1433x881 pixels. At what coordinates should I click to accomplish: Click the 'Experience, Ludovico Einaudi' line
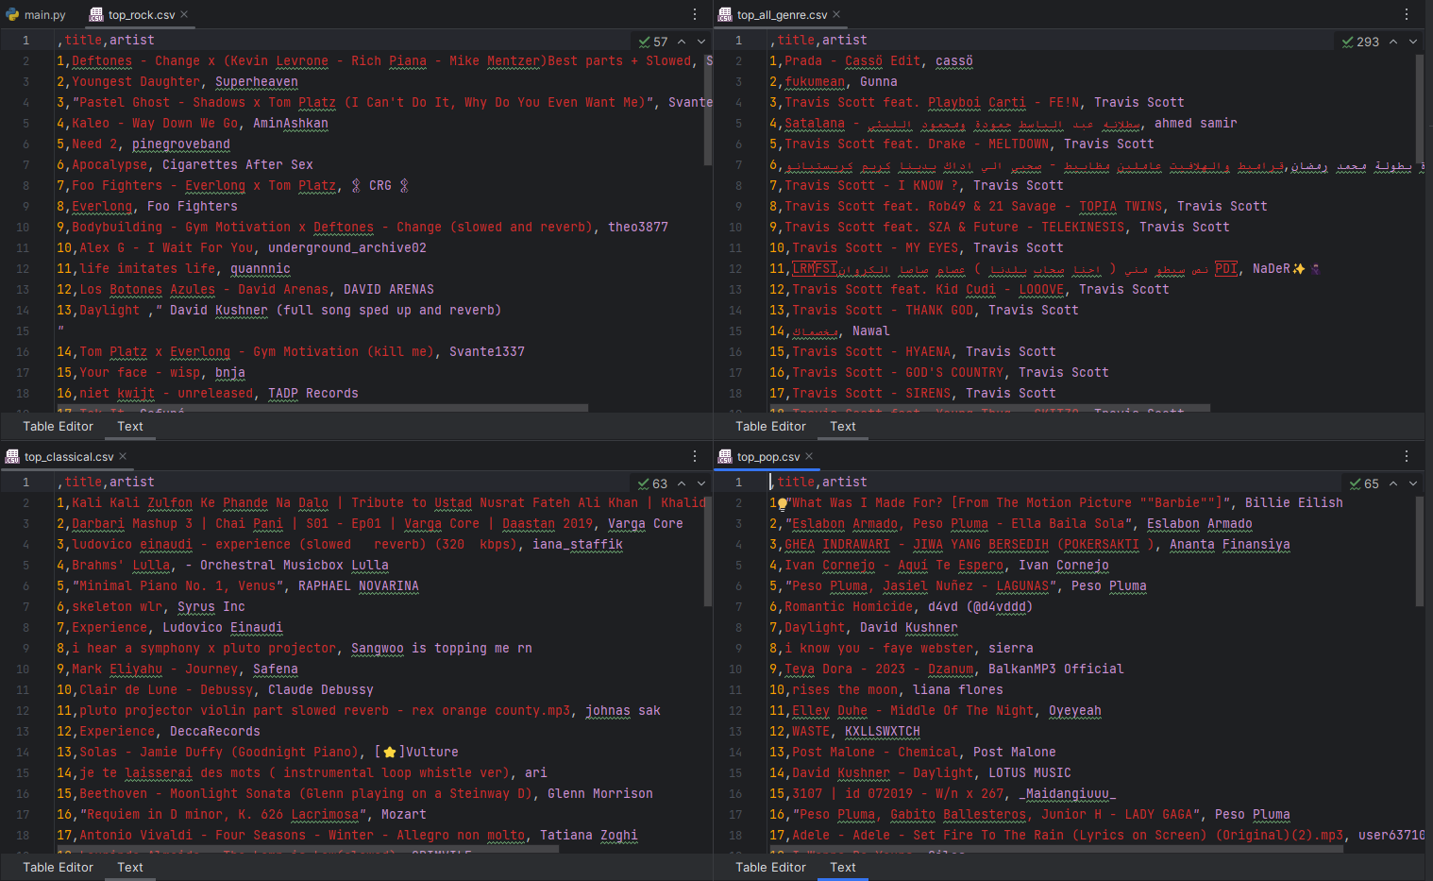point(170,628)
